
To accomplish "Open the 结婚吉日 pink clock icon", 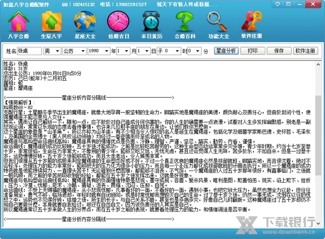I will (x=118, y=21).
